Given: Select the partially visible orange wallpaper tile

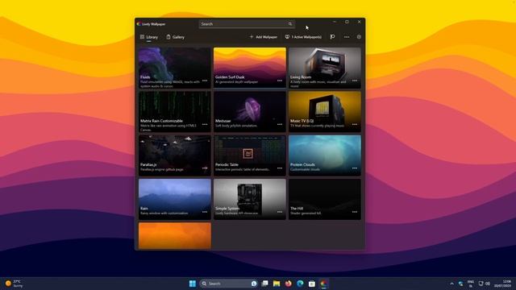Looking at the screenshot, I should tap(175, 235).
